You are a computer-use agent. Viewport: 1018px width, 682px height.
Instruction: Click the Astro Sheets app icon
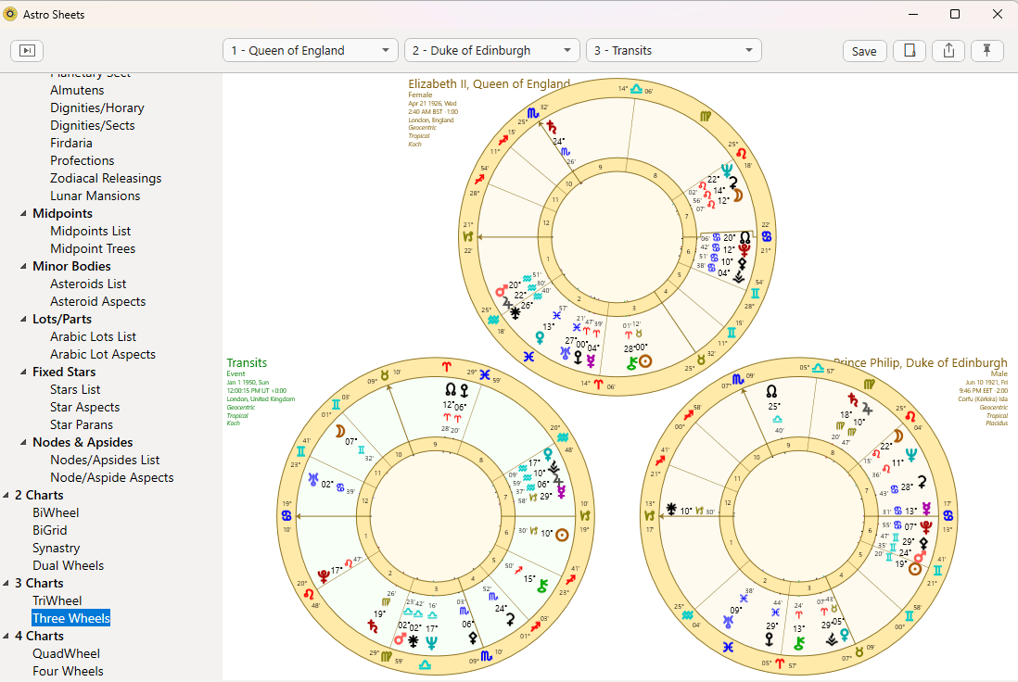(10, 14)
